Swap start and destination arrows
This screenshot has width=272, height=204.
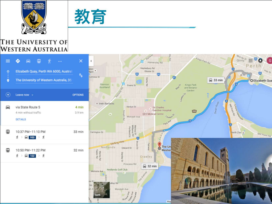point(81,75)
